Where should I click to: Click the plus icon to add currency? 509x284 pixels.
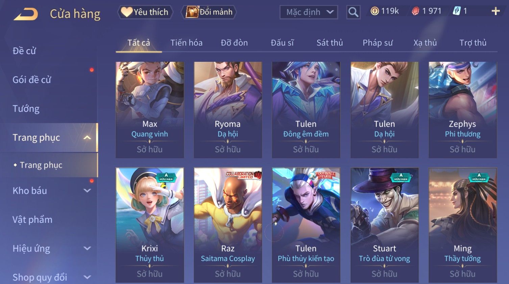[x=495, y=11]
